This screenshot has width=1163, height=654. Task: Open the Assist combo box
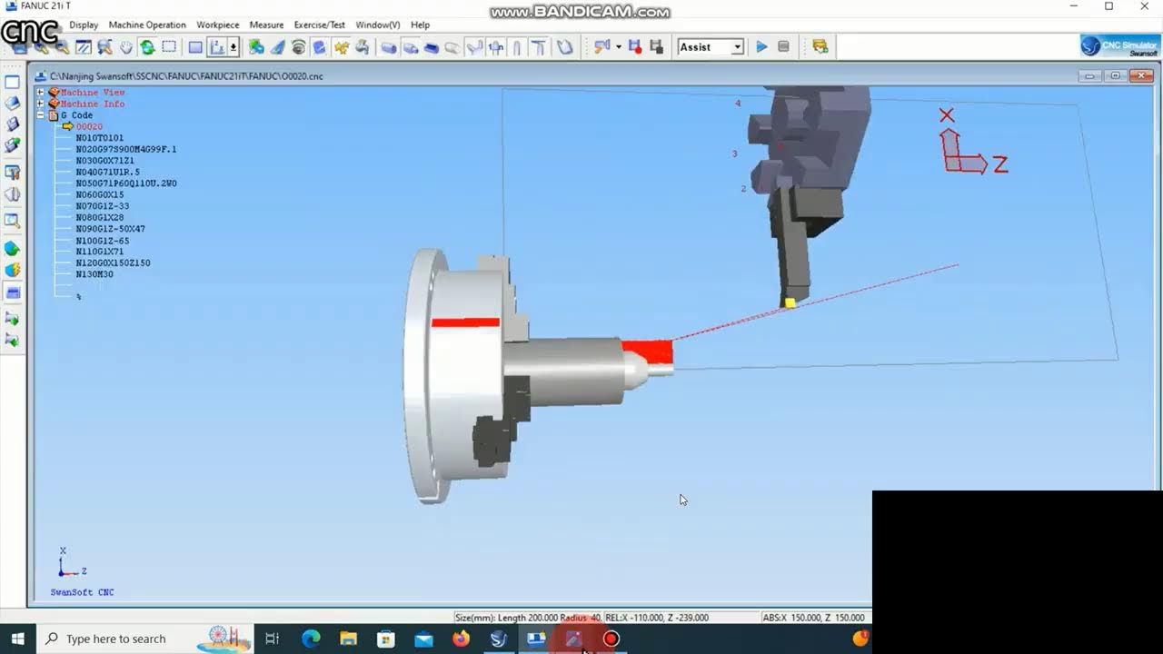[711, 47]
